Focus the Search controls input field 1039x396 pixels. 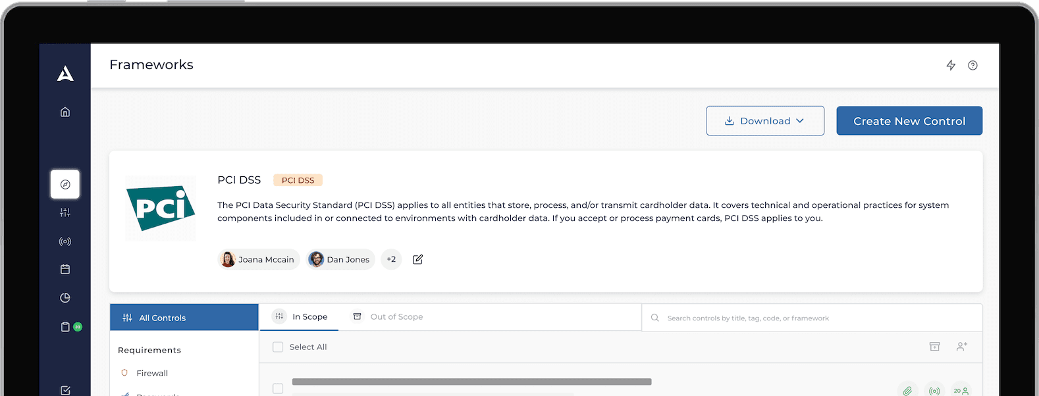812,318
